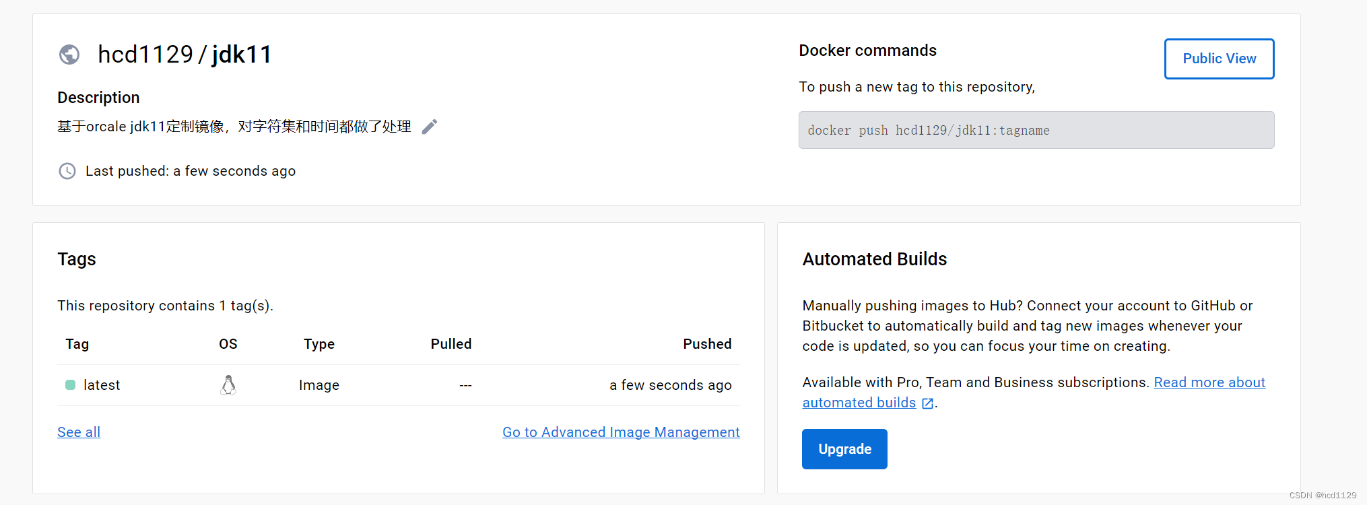The image size is (1367, 505).
Task: Click the Image type cell
Action: (x=319, y=385)
